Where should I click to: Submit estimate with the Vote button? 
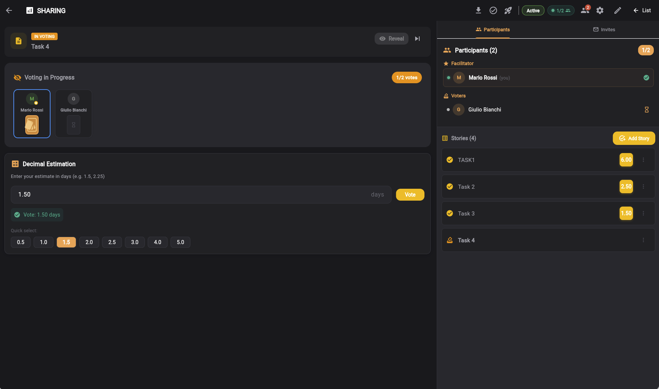click(x=410, y=195)
